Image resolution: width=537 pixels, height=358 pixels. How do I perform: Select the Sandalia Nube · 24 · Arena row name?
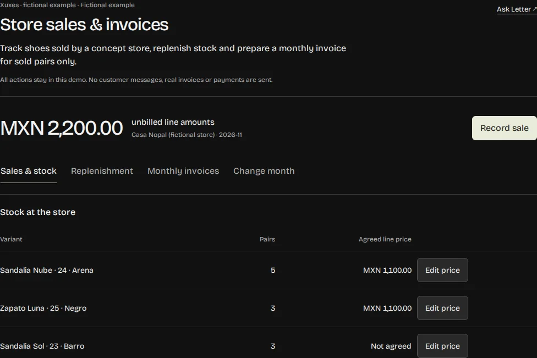click(47, 270)
